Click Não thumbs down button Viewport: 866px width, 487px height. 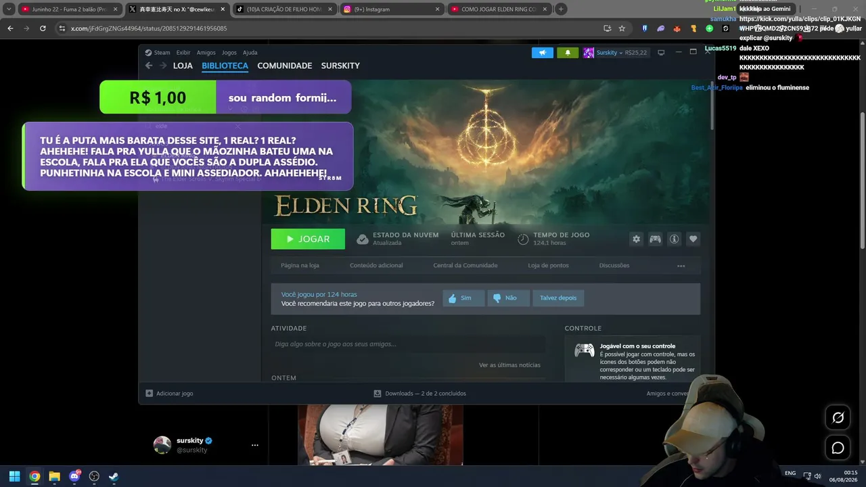click(x=508, y=298)
